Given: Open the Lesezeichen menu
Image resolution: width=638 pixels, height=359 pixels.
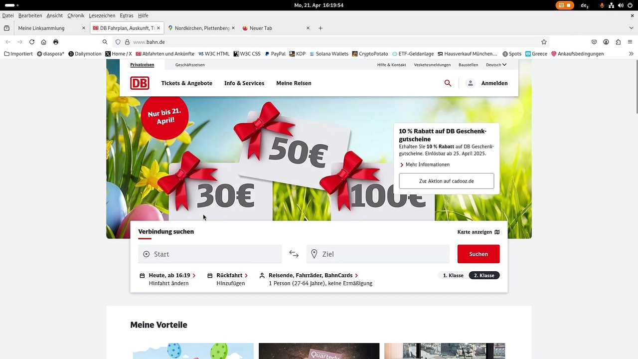Looking at the screenshot, I should click(x=102, y=15).
